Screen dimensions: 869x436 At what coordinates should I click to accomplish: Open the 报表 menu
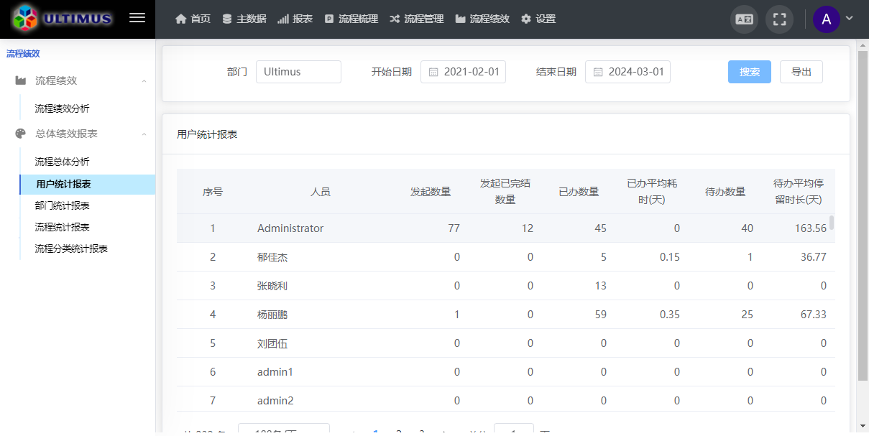point(295,19)
